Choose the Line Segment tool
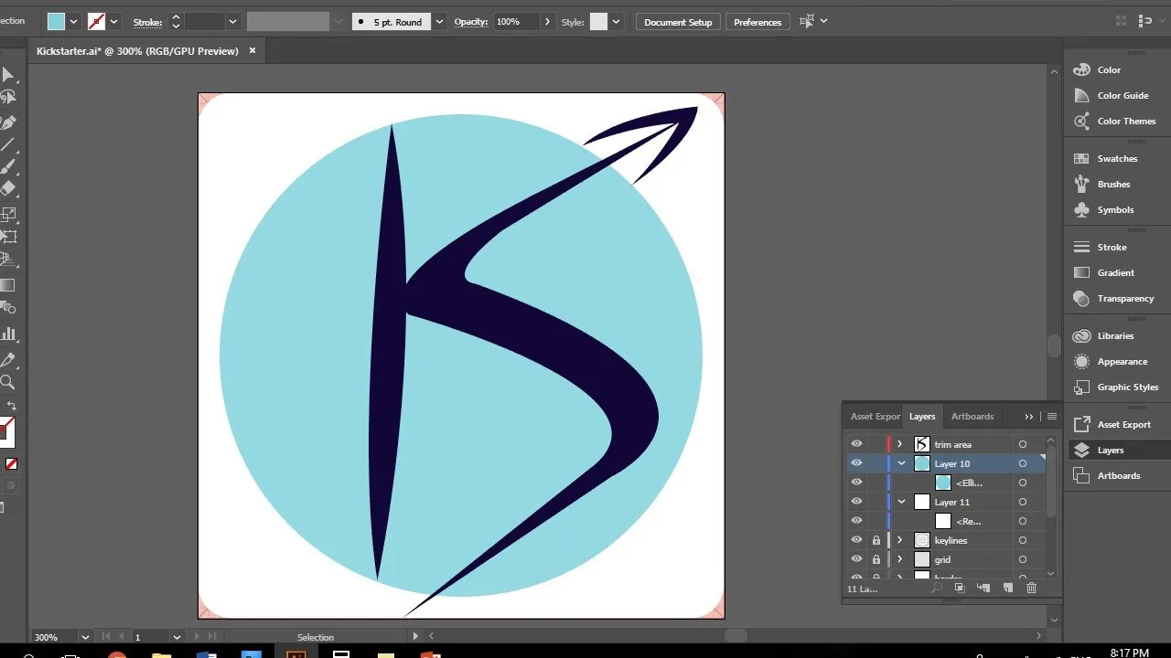Viewport: 1171px width, 658px height. pos(7,144)
